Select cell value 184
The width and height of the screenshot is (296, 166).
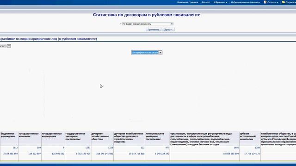pos(39,148)
